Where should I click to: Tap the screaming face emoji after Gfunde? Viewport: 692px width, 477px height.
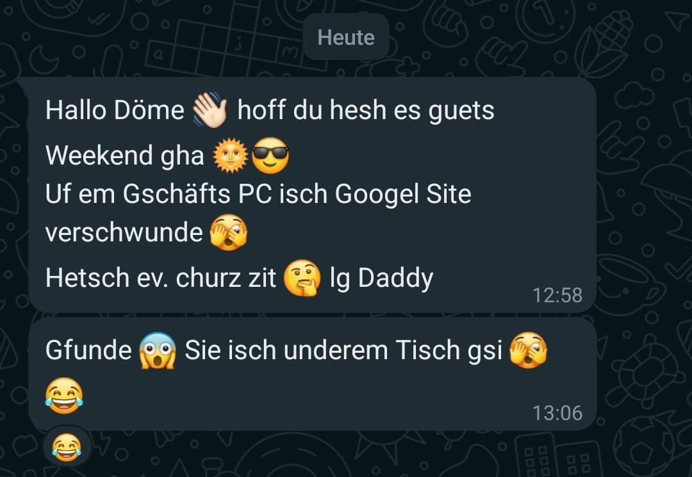[158, 350]
